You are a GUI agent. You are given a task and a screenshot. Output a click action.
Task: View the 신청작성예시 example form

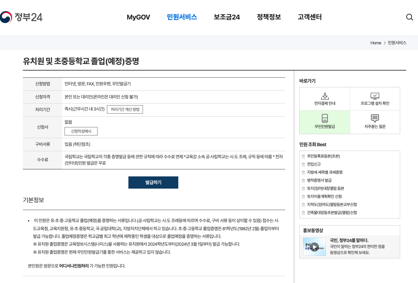point(81,131)
